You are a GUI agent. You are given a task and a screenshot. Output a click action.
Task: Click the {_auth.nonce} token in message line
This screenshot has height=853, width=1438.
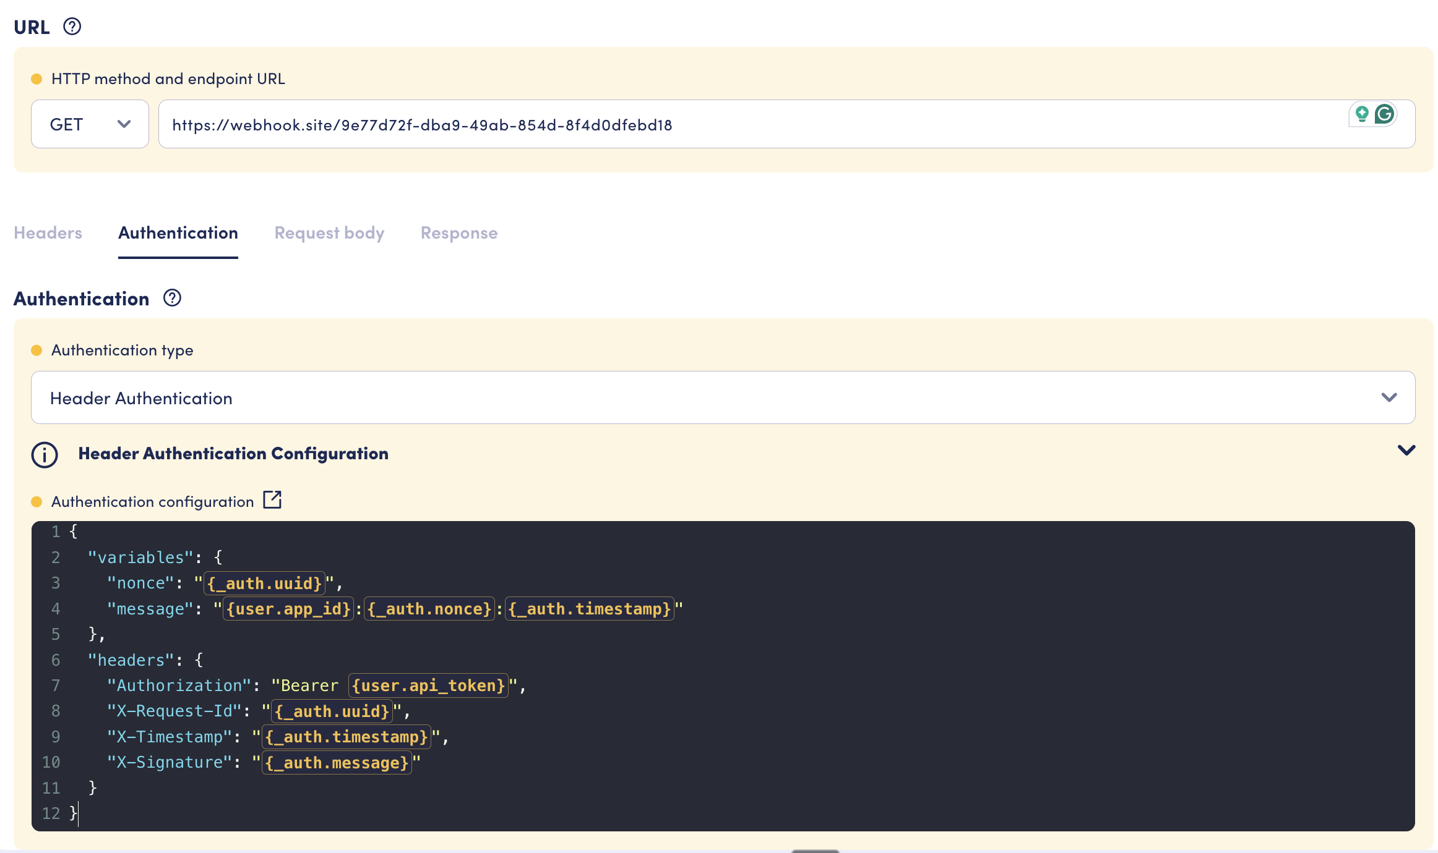point(429,609)
